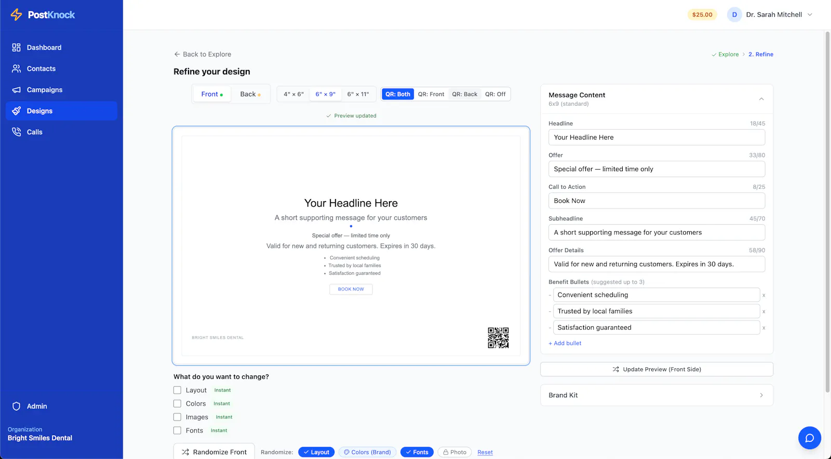Open the Calls page
The image size is (831, 459).
pyautogui.click(x=61, y=132)
